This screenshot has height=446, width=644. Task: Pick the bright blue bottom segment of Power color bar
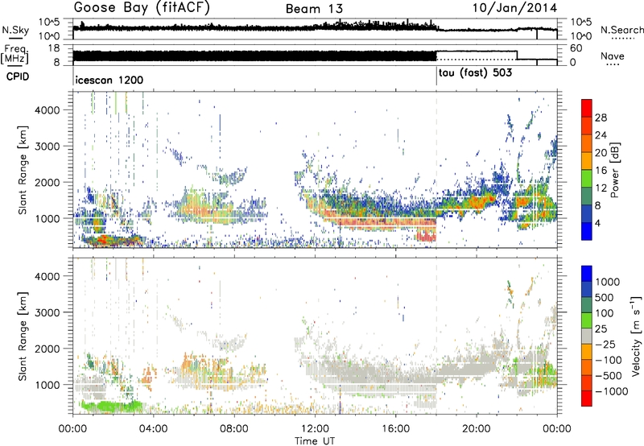click(587, 231)
